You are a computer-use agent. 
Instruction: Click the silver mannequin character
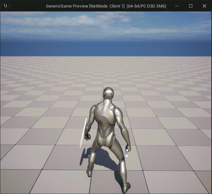click(108, 140)
